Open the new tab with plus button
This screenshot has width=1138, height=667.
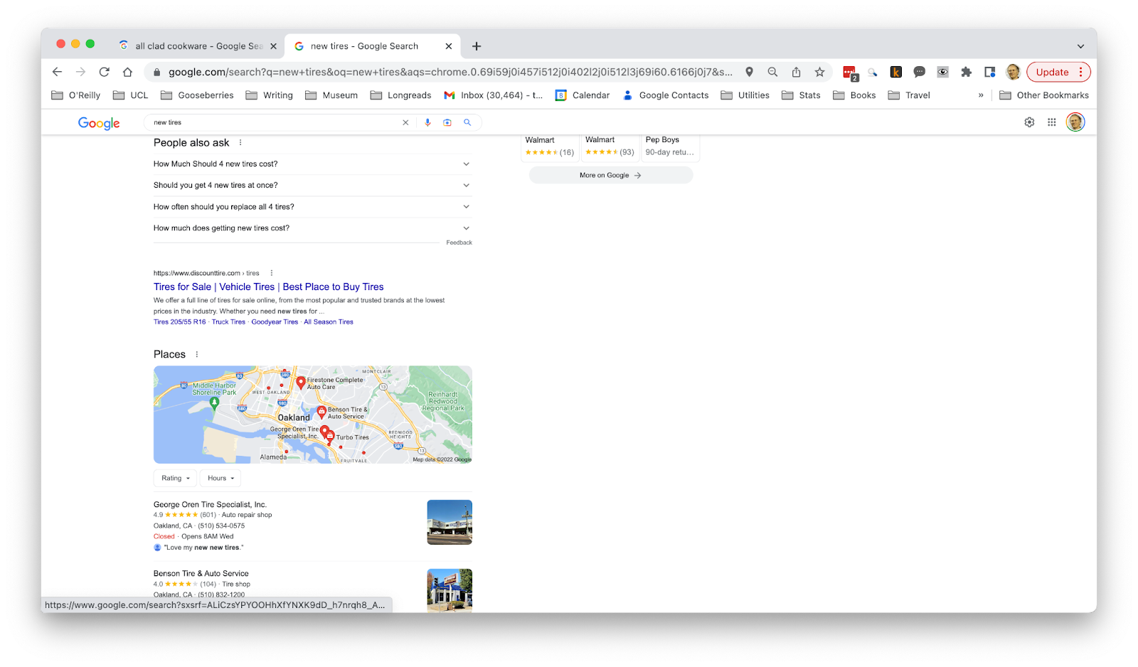[x=477, y=46]
